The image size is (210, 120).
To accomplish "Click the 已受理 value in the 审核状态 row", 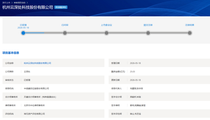I will pyautogui.click(x=27, y=80).
